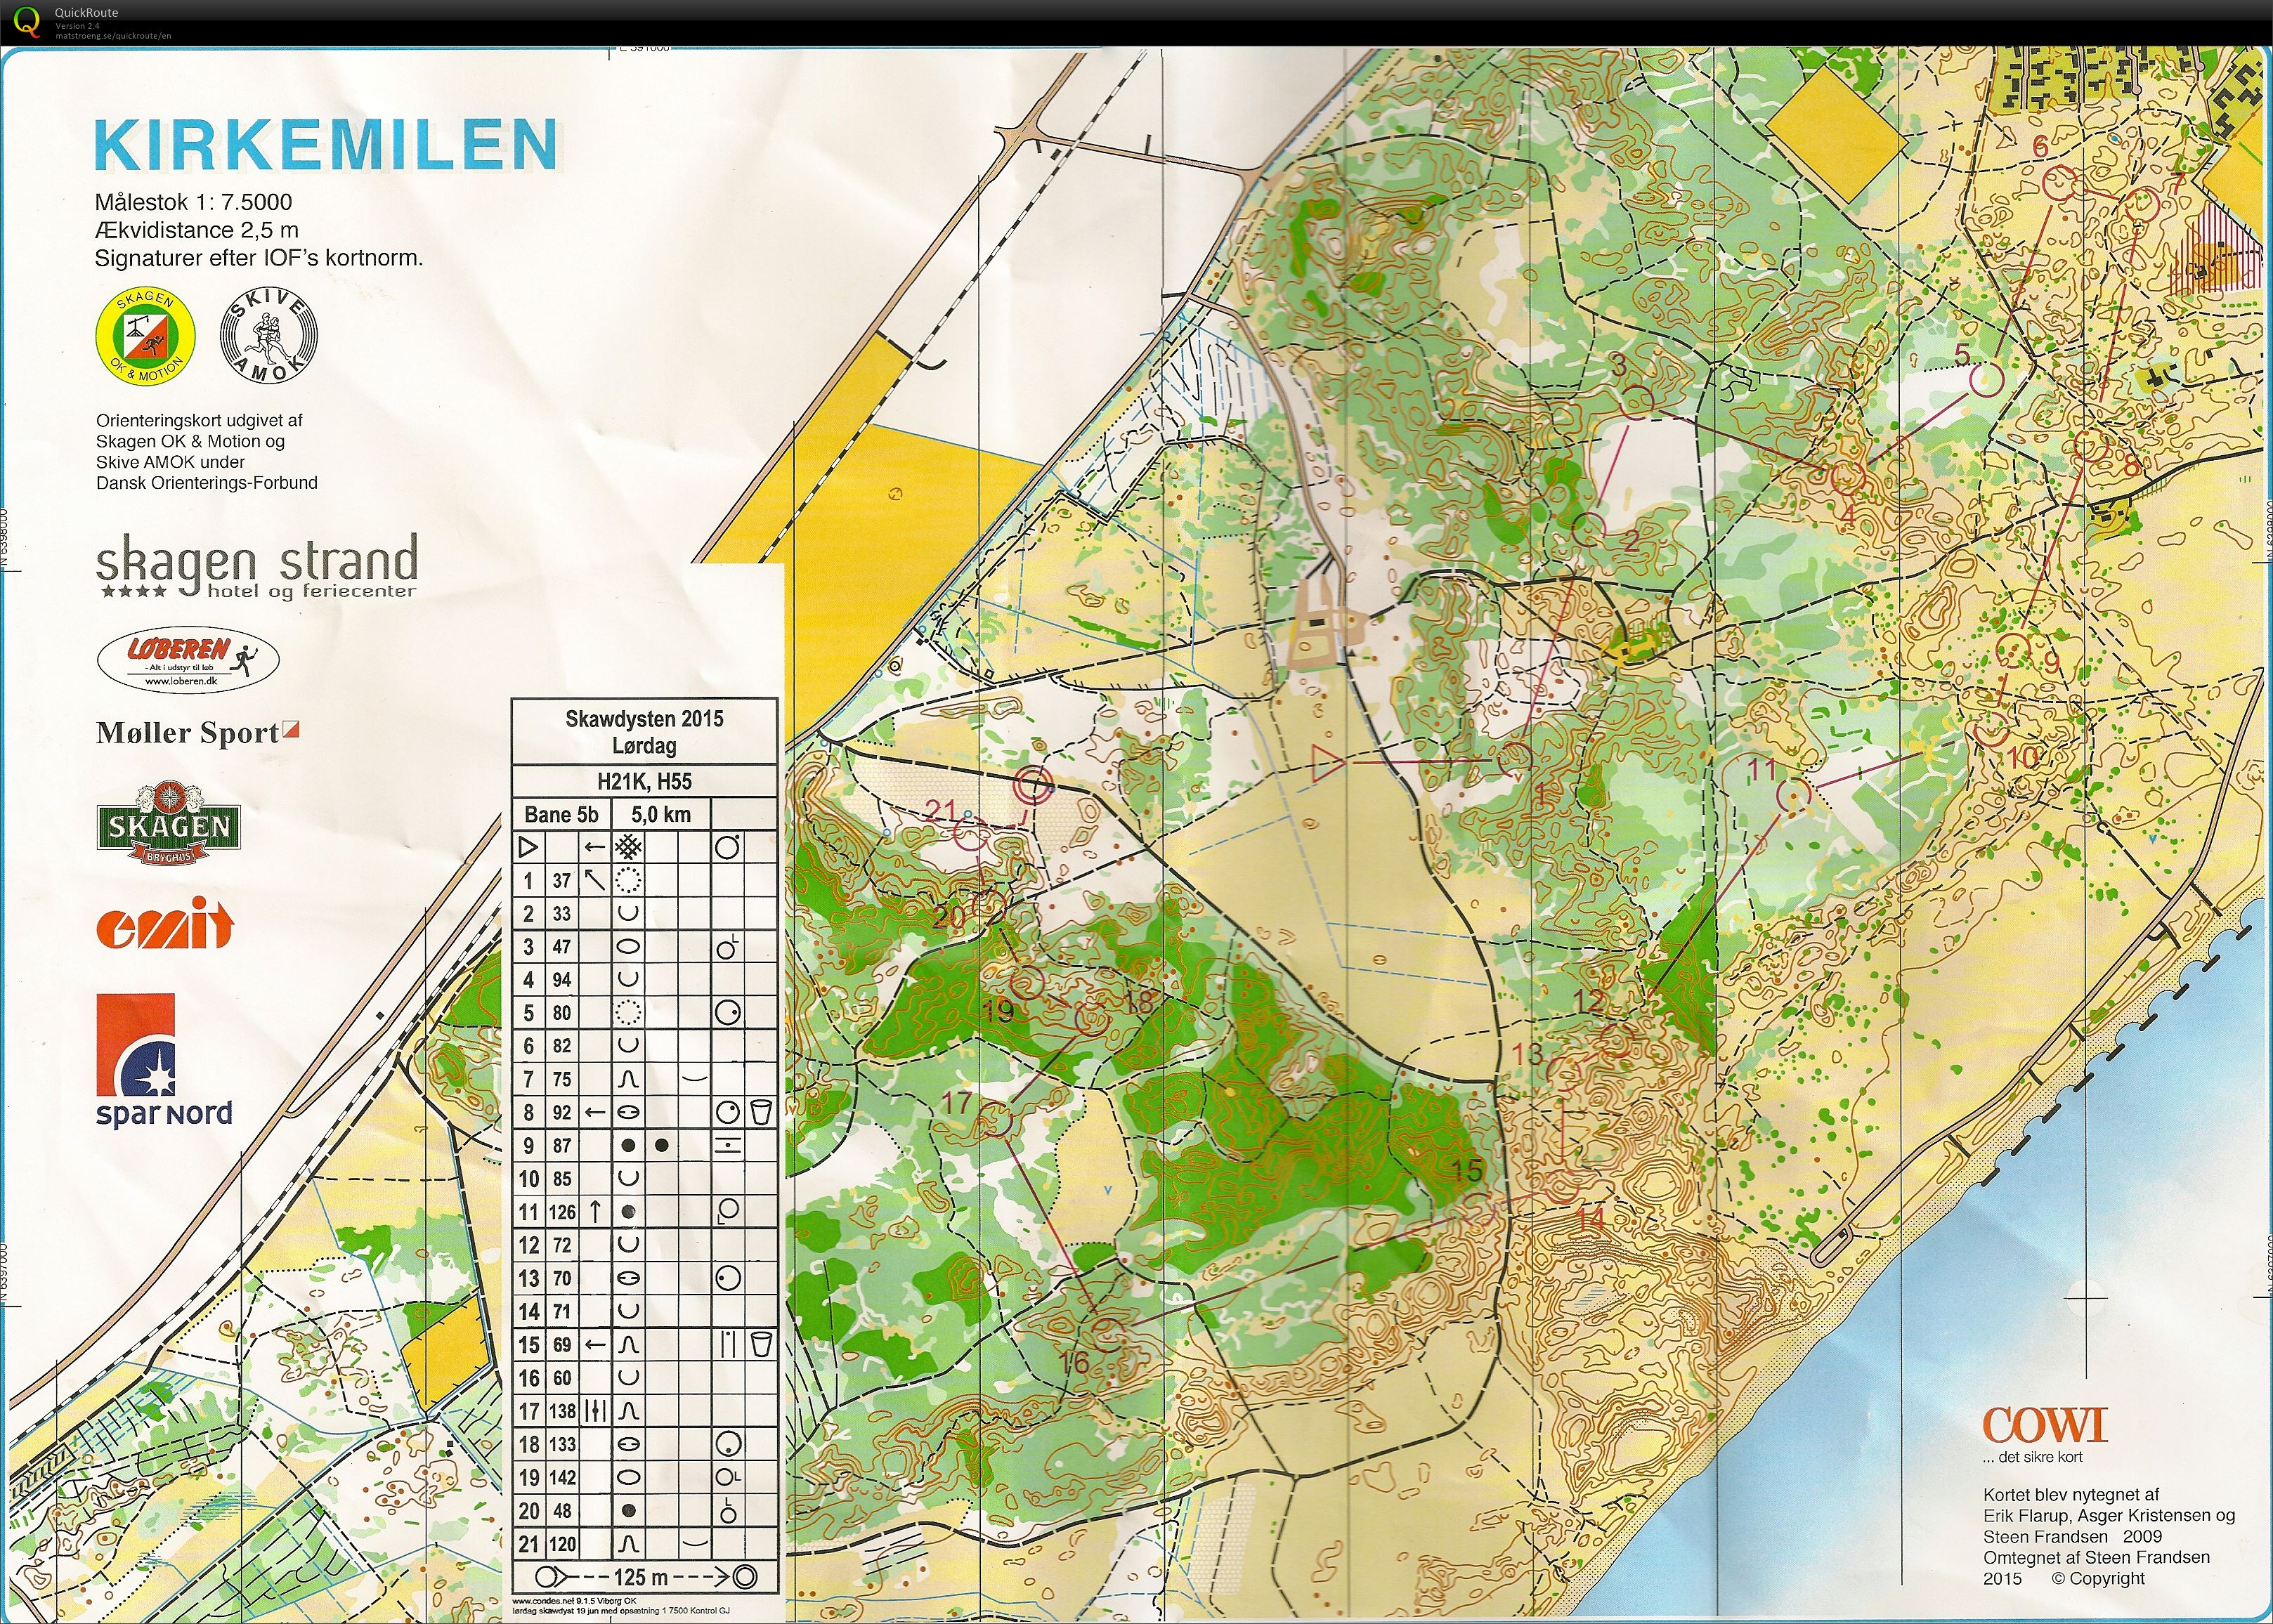Click the Løberen sponsor logo
This screenshot has height=1624, width=2273.
tap(188, 661)
